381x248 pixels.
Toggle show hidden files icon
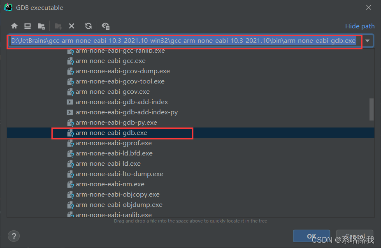(106, 26)
